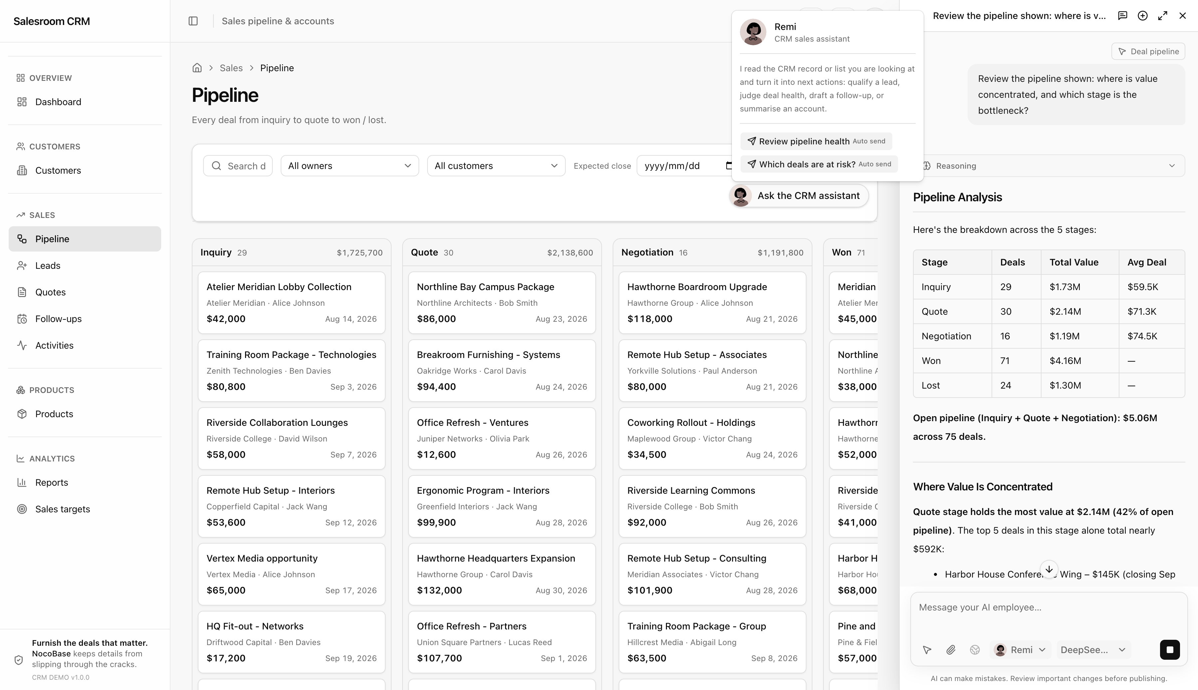This screenshot has height=690, width=1198.
Task: Click the Quotes document icon
Action: [x=22, y=292]
